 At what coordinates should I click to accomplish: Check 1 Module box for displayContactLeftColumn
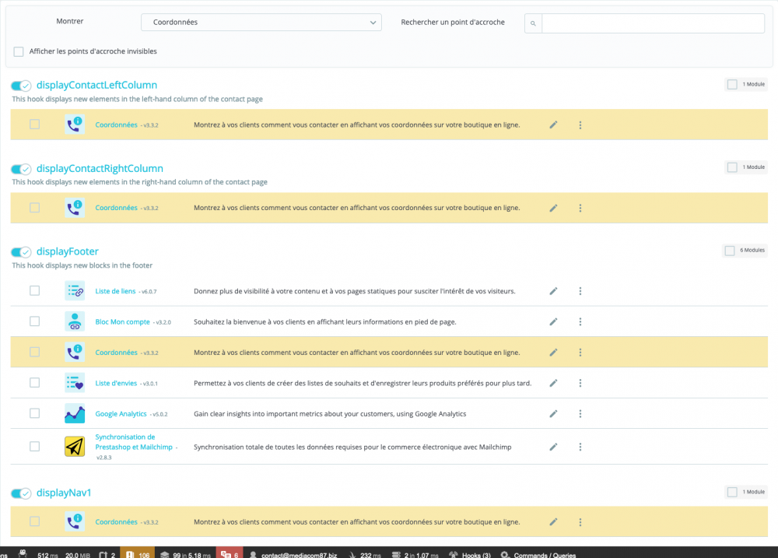[x=732, y=84]
